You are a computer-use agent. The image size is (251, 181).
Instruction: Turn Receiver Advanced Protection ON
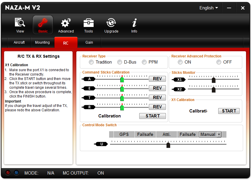(x=180, y=62)
